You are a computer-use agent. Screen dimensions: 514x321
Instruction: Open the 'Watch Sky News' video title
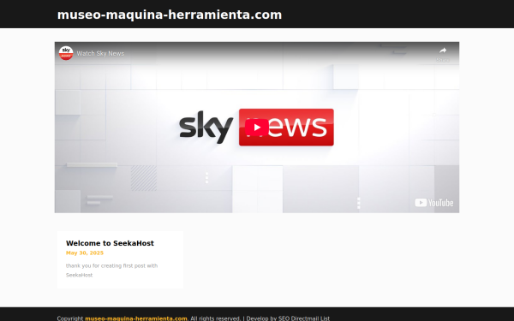pos(100,53)
